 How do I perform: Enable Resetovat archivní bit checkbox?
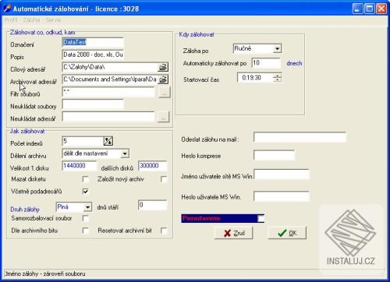[164, 231]
